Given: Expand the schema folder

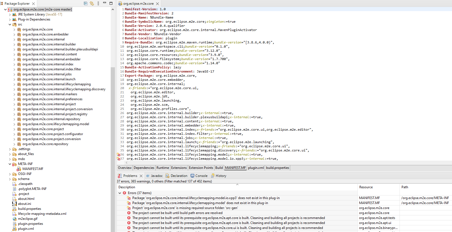Looking at the screenshot, I should (10, 179).
